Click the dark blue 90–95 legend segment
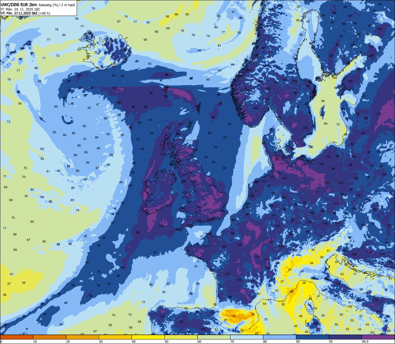This screenshot has width=395, height=344. click(312, 337)
